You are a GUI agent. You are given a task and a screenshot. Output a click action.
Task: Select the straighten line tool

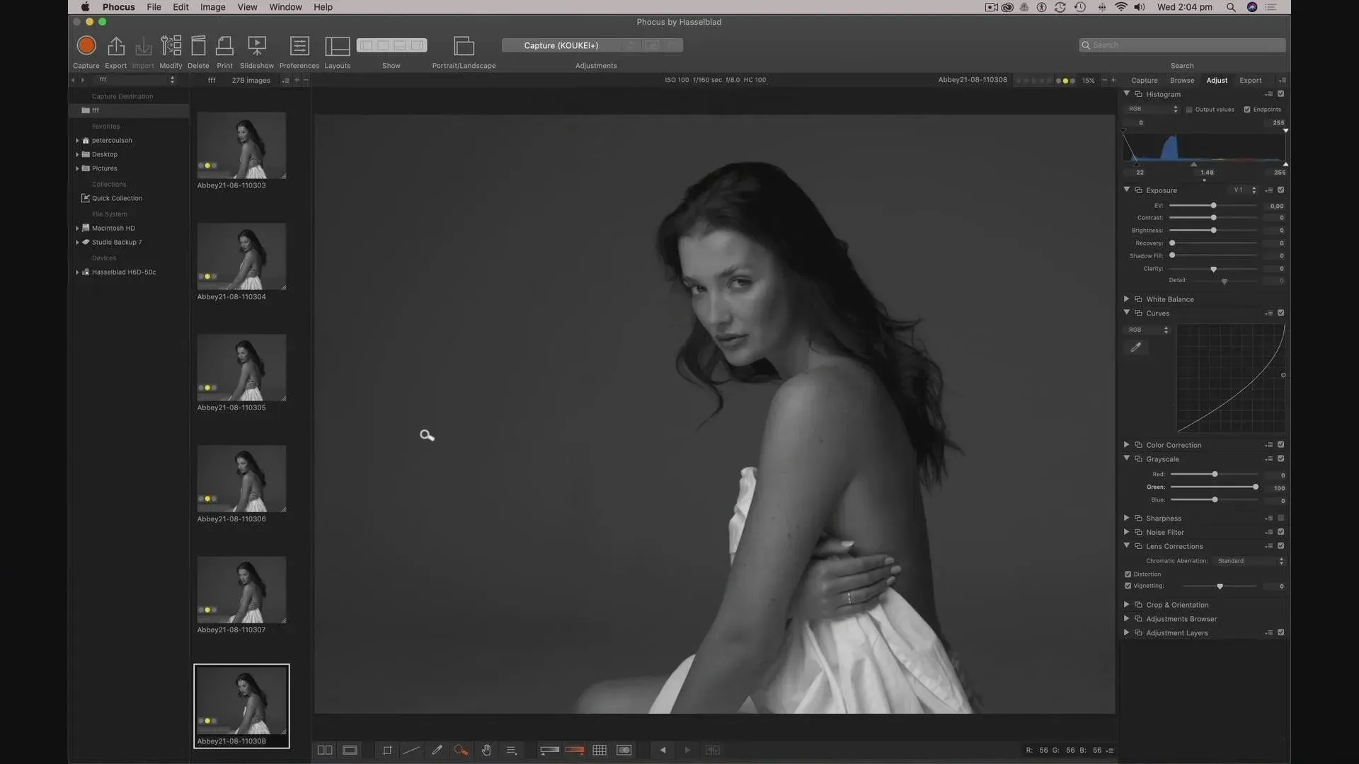[411, 751]
